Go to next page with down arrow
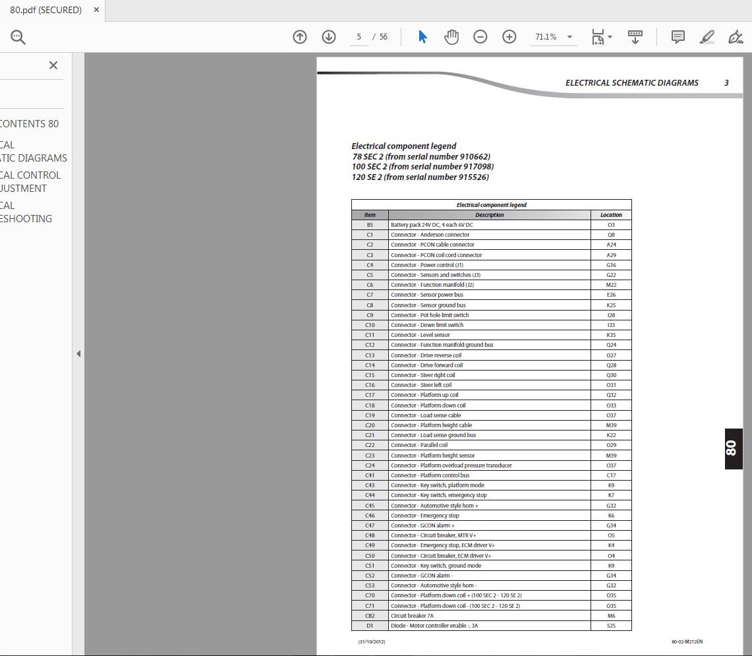752x656 pixels. (328, 37)
